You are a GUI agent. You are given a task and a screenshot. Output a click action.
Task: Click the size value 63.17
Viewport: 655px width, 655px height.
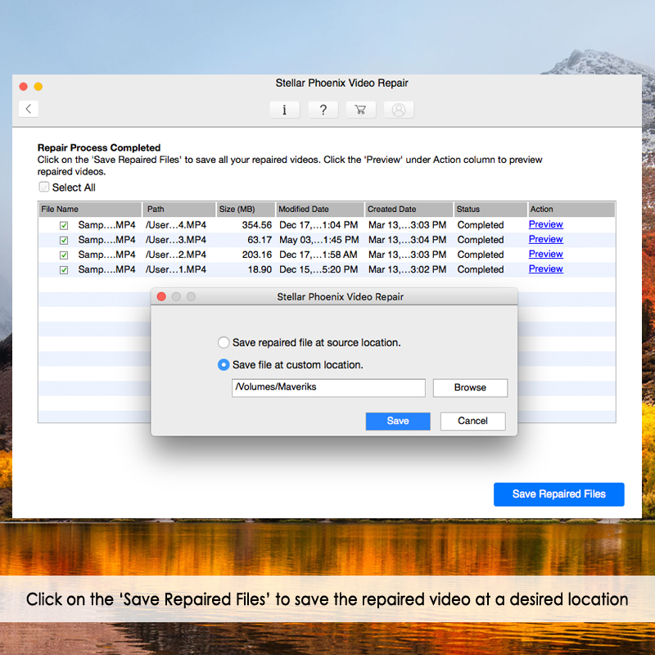coord(260,240)
